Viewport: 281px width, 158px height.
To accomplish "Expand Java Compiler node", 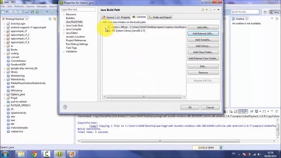I will coord(64,29).
